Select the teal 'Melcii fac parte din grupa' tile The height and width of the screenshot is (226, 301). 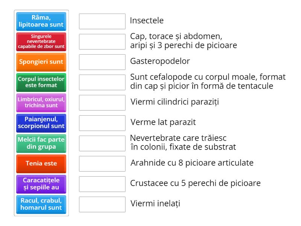pyautogui.click(x=41, y=144)
